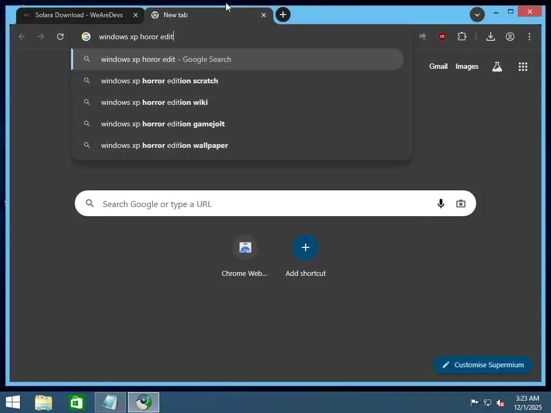Switch to Solara Download - WeAreDevs tab
The image size is (551, 413).
(x=80, y=15)
